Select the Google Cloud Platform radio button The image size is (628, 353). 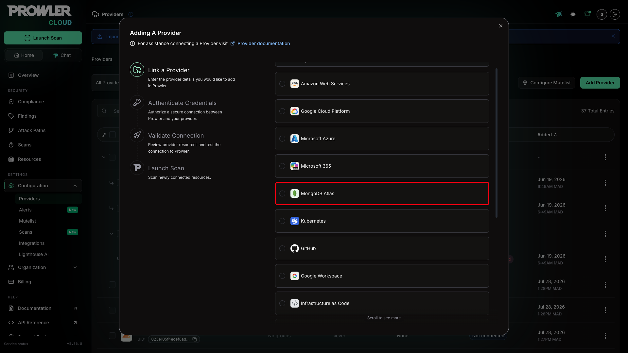click(282, 111)
